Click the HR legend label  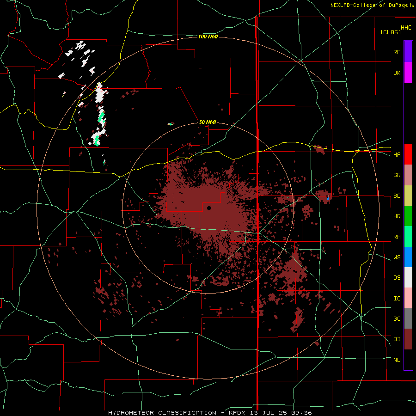(x=397, y=216)
